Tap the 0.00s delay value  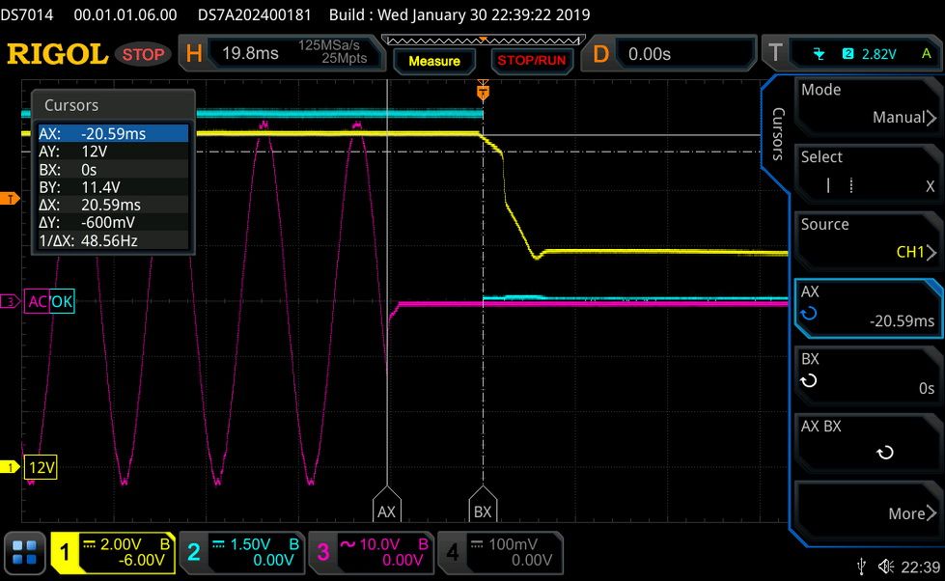coord(649,54)
